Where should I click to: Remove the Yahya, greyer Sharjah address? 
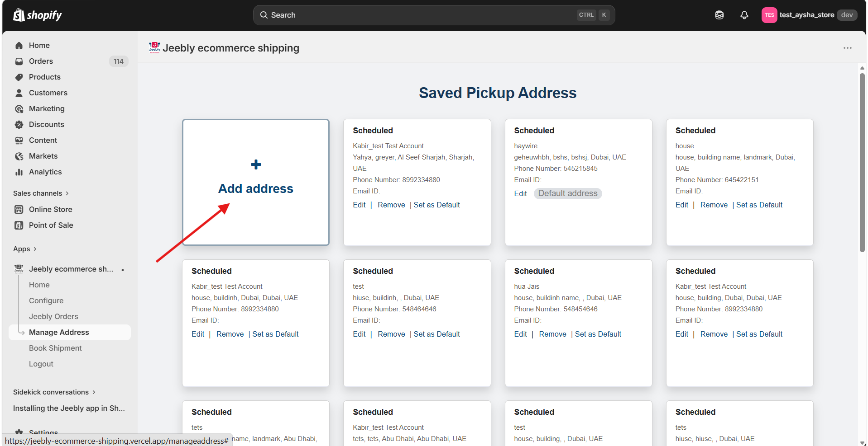391,205
